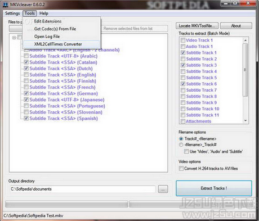This screenshot has height=221, width=259.
Task: Open the Settings menu
Action: point(12,13)
